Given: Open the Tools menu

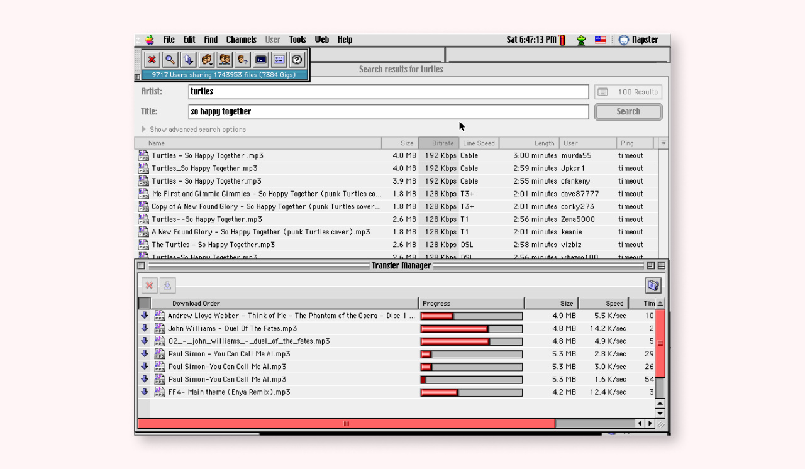Looking at the screenshot, I should pos(297,40).
